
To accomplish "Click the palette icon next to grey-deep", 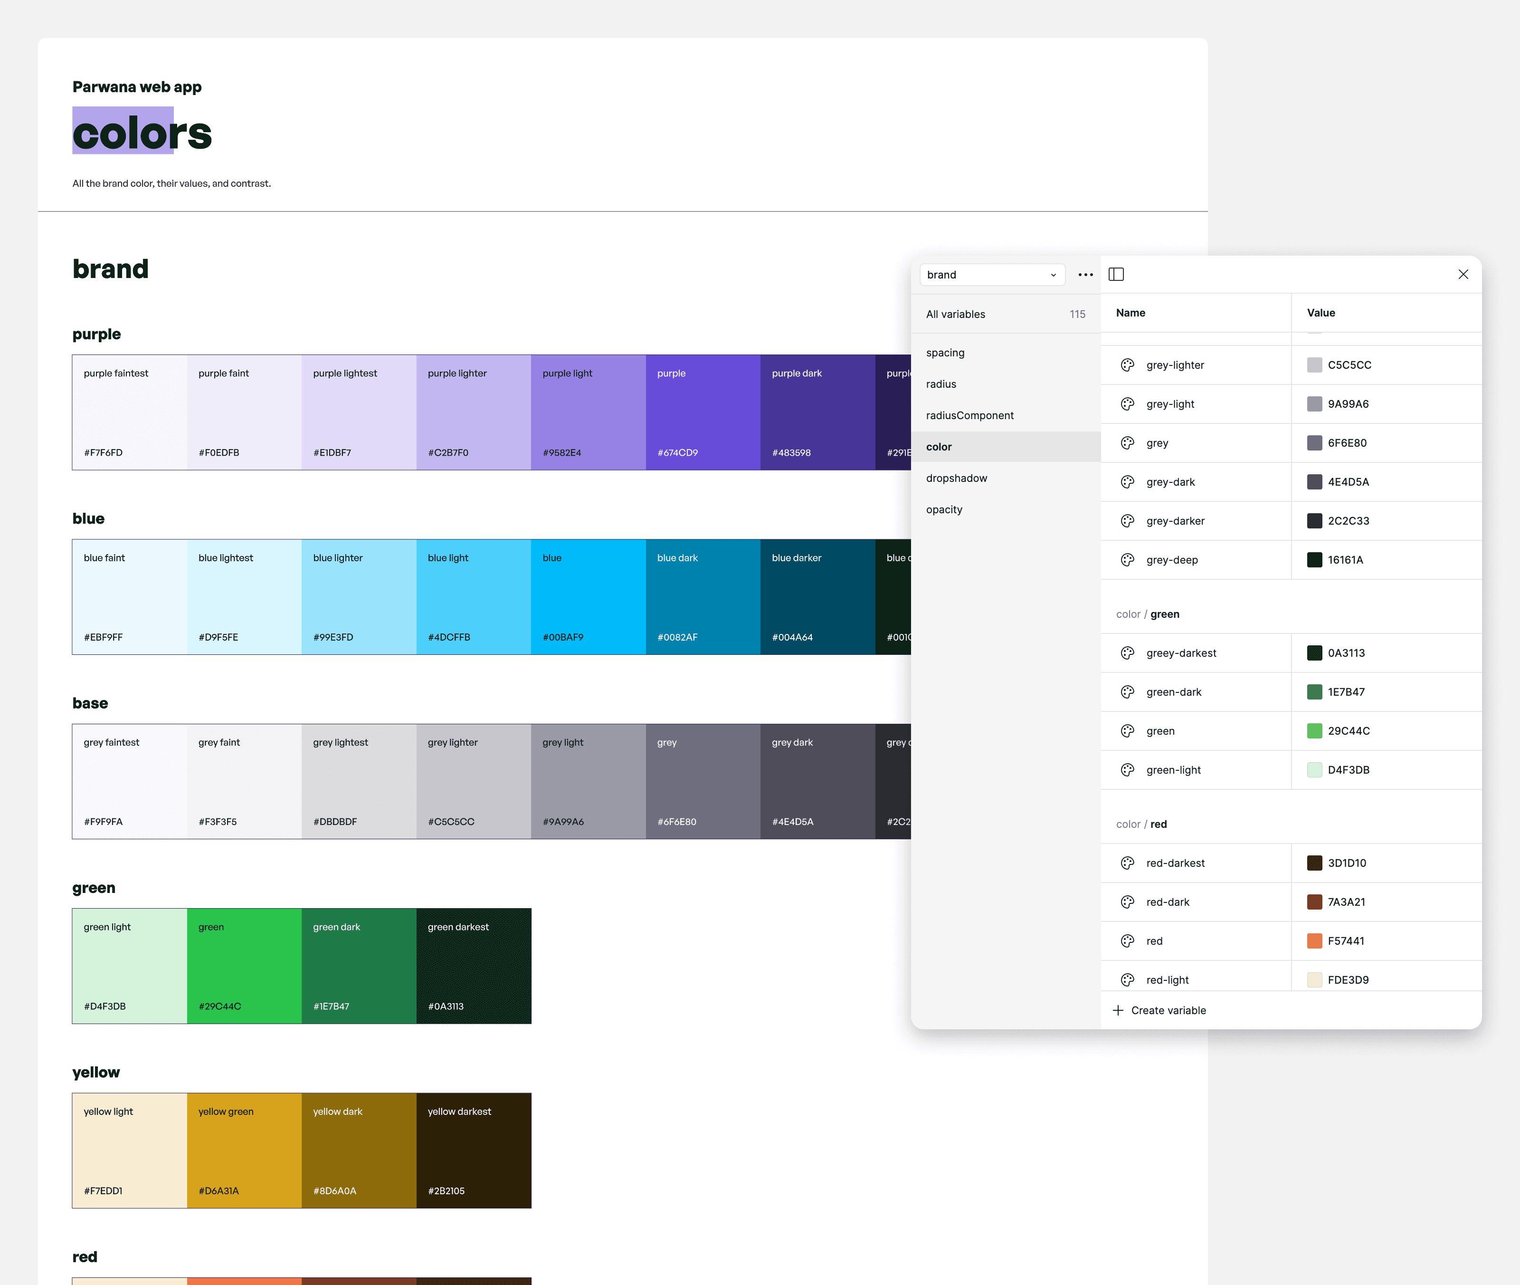I will point(1128,559).
